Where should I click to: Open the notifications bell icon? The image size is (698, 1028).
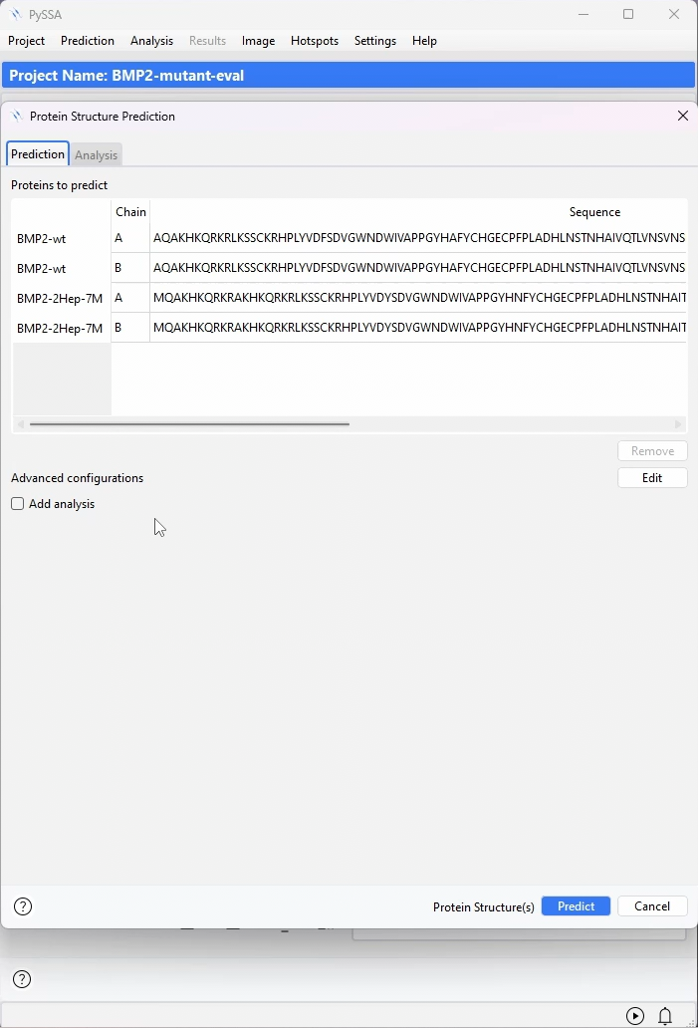coord(664,1015)
